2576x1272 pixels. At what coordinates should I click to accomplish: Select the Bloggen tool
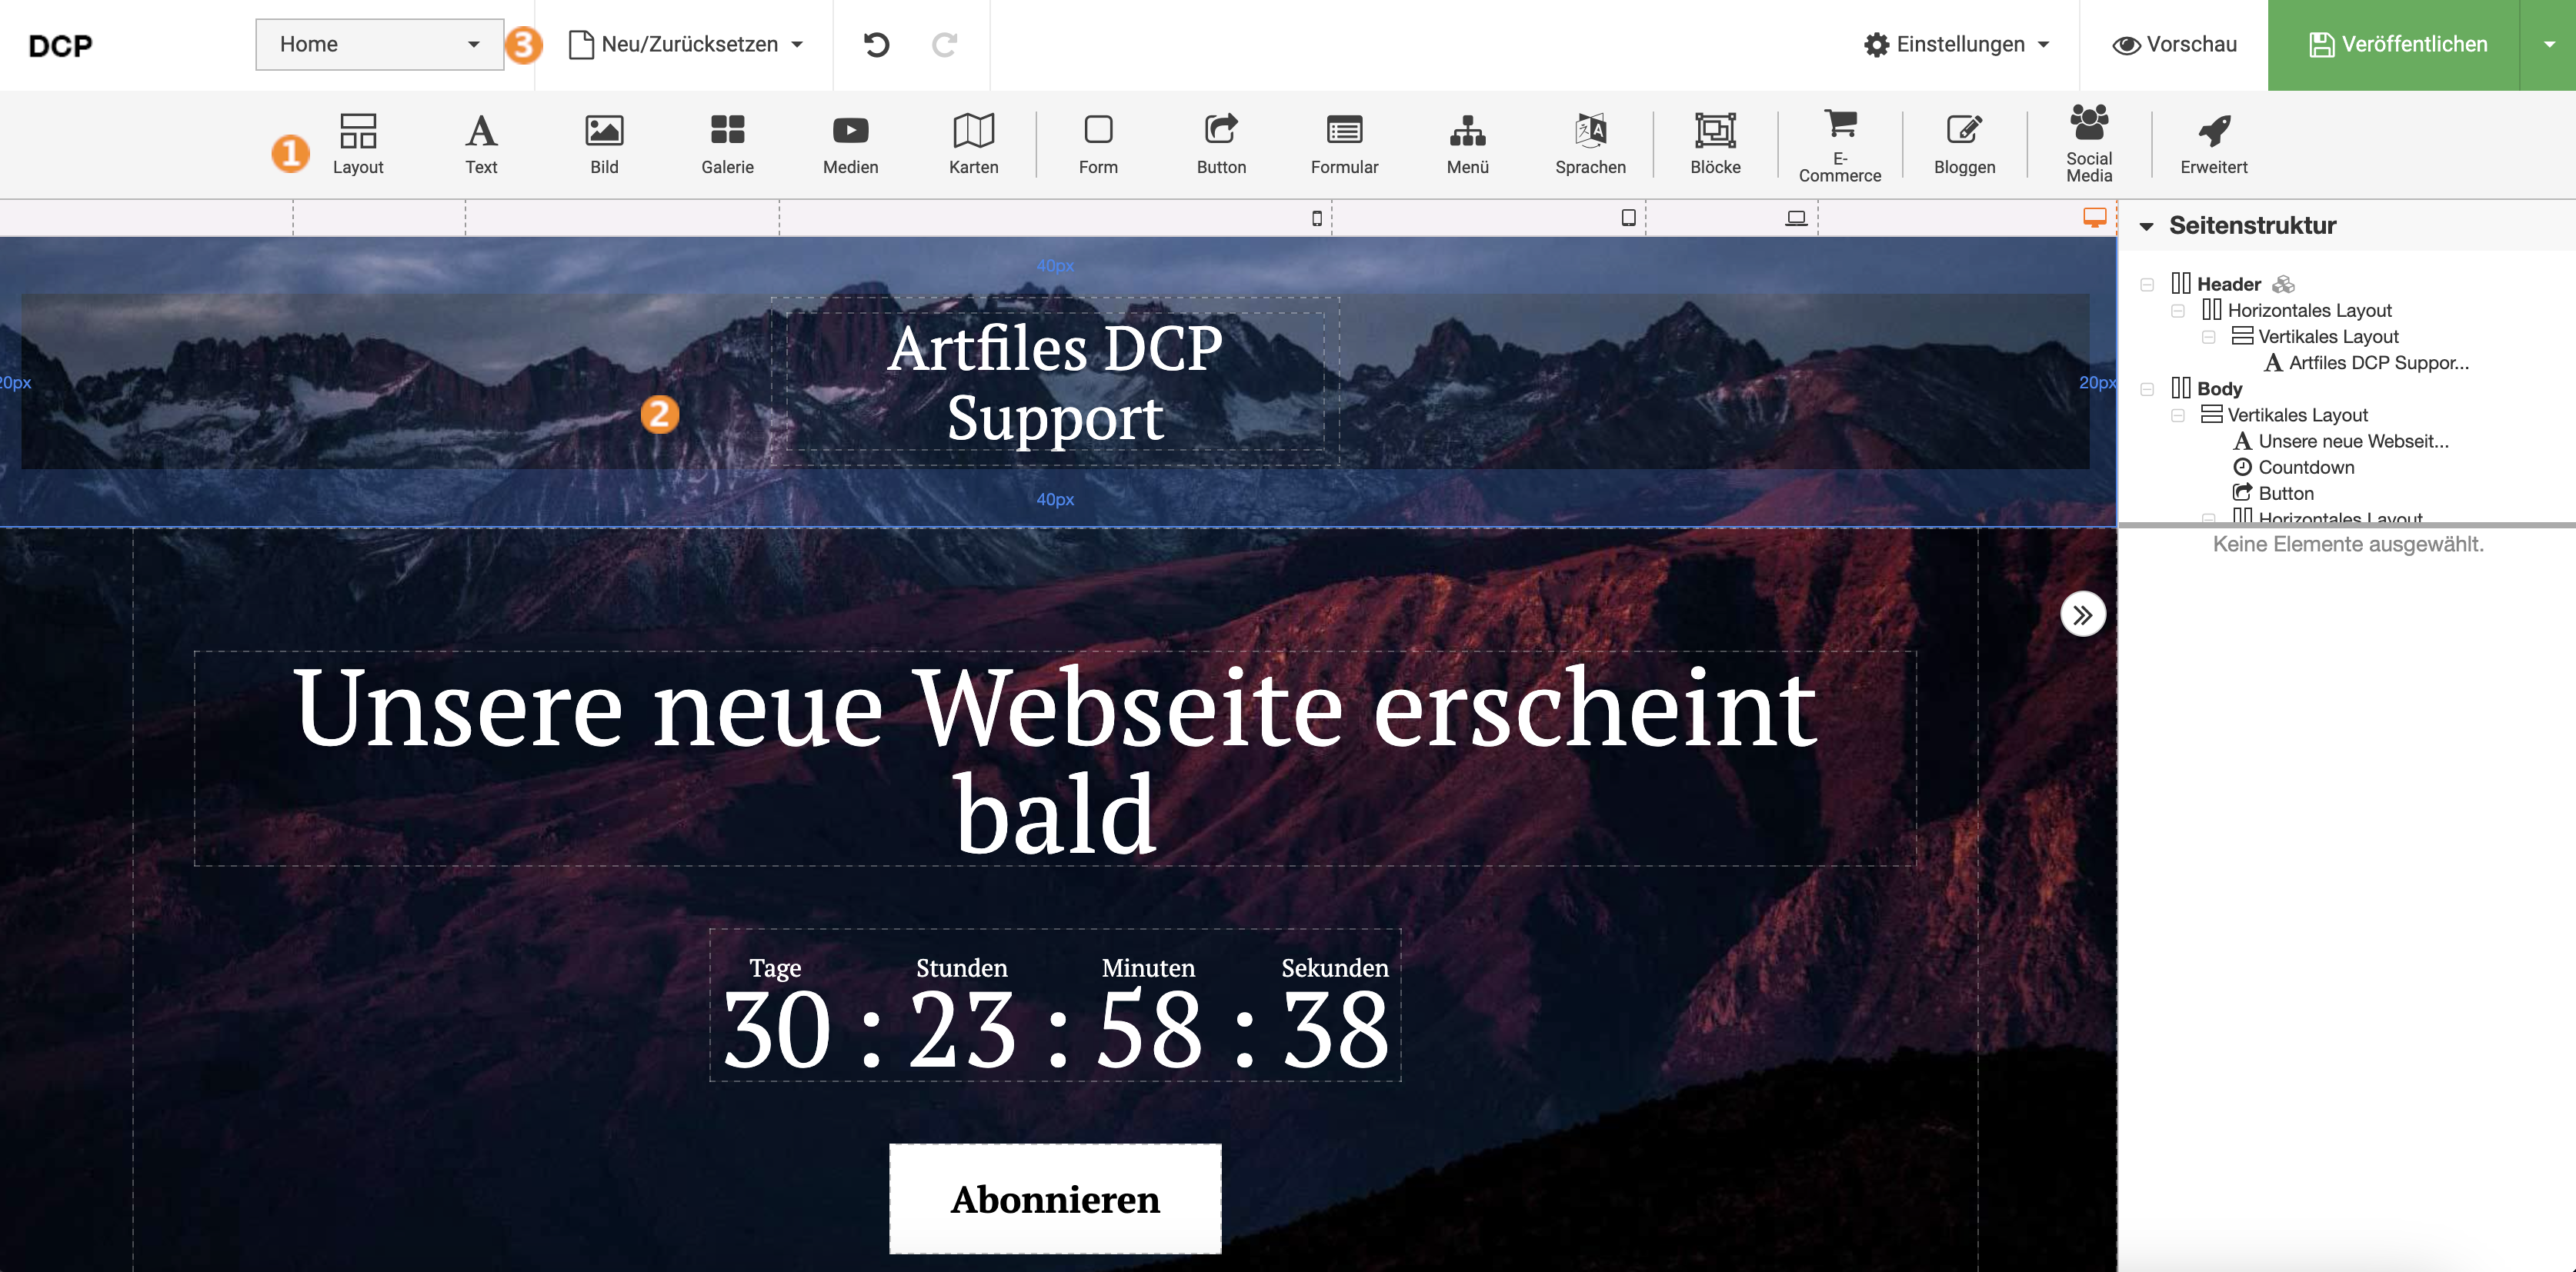point(1964,144)
